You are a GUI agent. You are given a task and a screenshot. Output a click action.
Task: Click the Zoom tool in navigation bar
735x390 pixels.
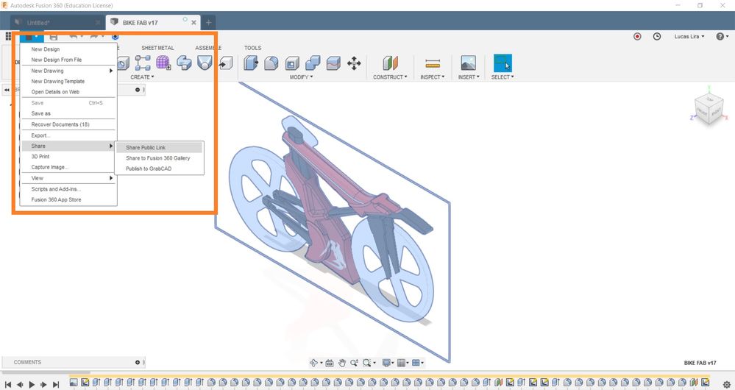point(354,363)
